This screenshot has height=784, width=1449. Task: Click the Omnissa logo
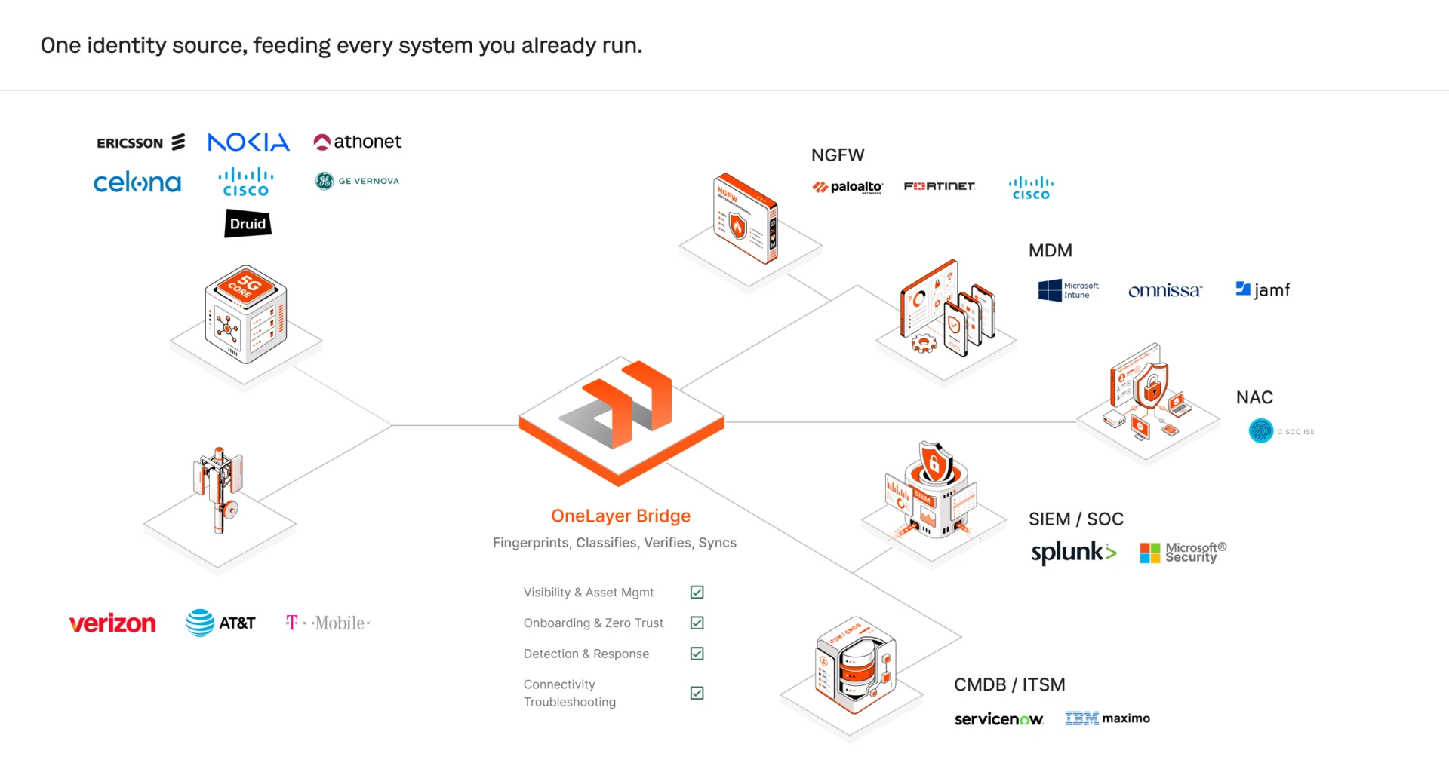click(1165, 291)
